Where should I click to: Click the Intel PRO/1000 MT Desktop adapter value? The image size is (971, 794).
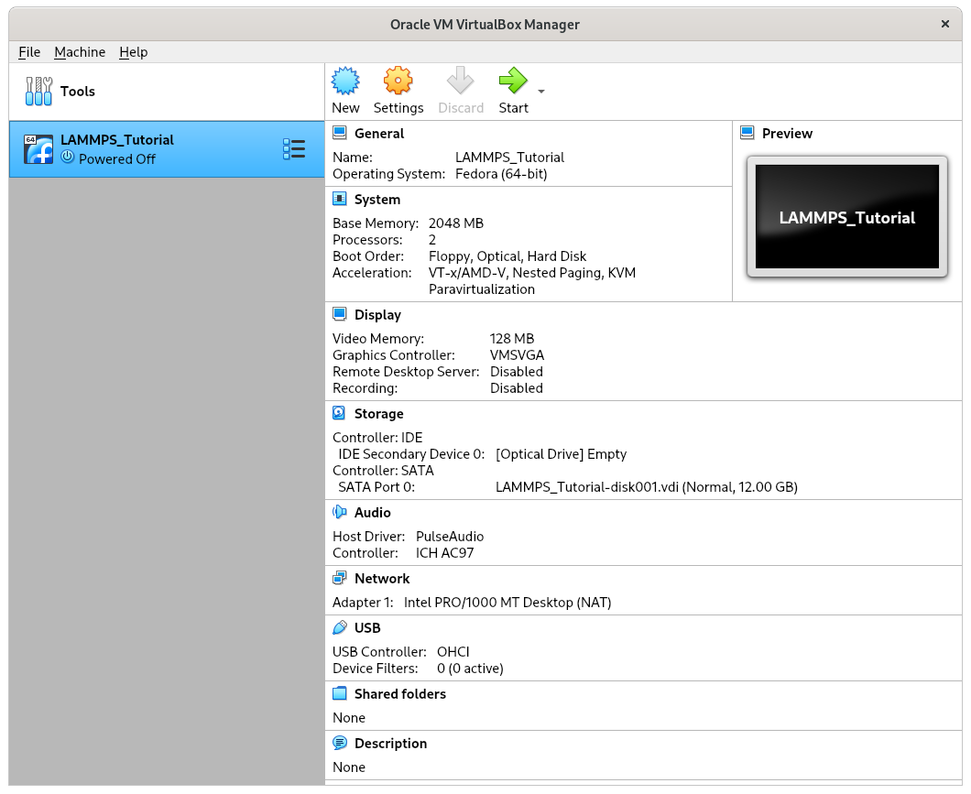coord(507,603)
